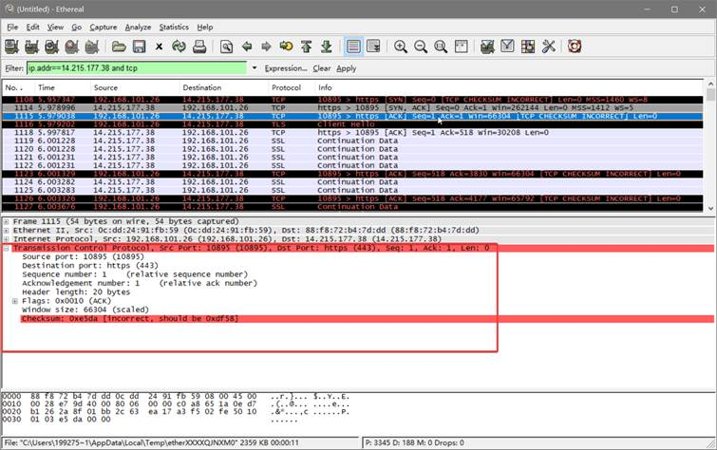The height and width of the screenshot is (450, 717).
Task: Select packet 1123 with Ack=3830
Action: point(352,174)
